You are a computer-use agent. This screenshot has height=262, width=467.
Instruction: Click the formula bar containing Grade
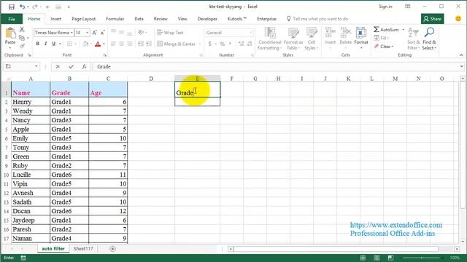click(276, 66)
